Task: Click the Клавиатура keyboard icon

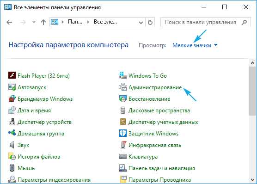Action: pyautogui.click(x=123, y=156)
